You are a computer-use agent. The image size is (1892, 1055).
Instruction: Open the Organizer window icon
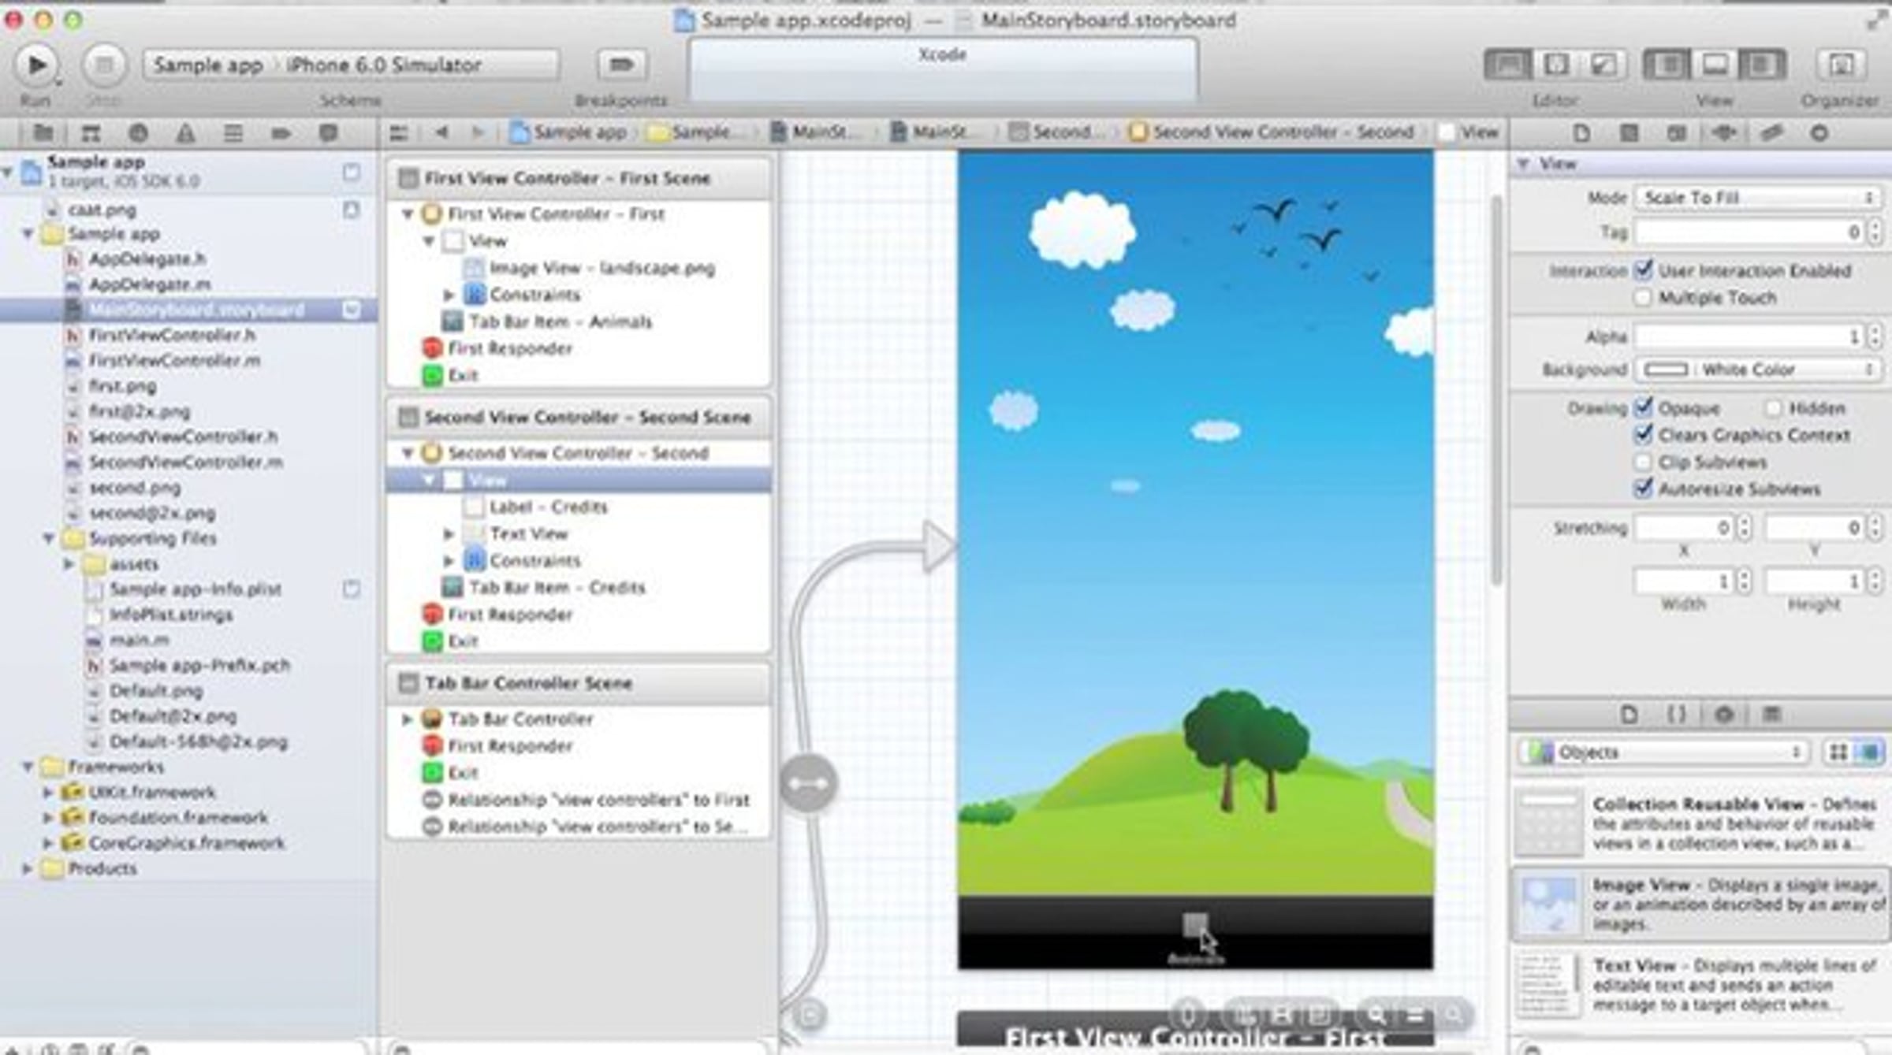pos(1842,65)
